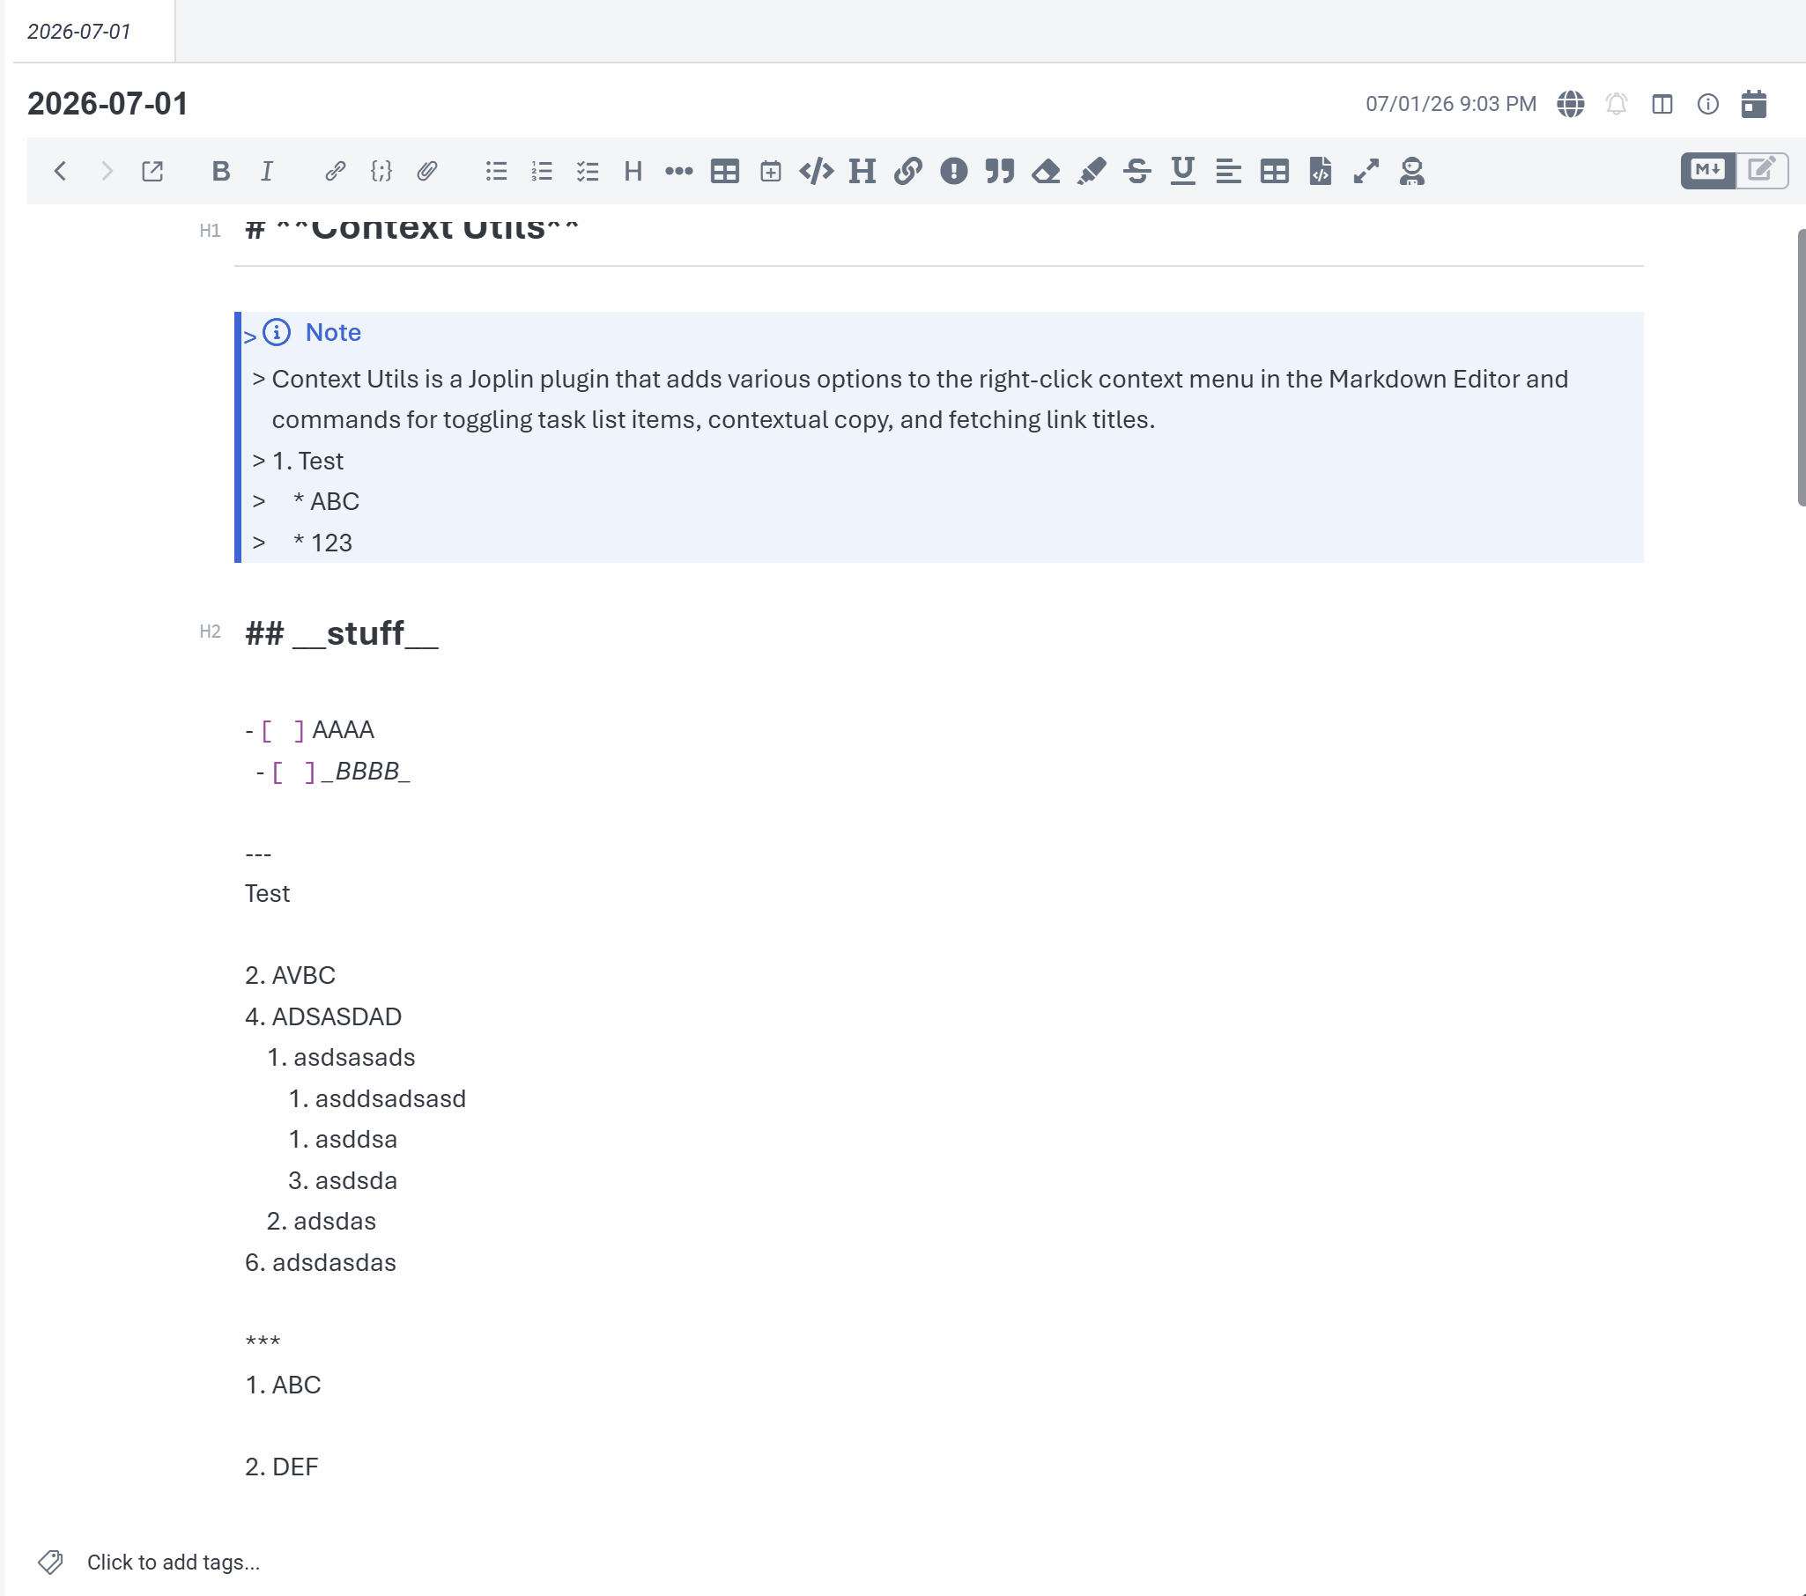The image size is (1806, 1596).
Task: Insert date with calendar-plus icon
Action: coord(771,171)
